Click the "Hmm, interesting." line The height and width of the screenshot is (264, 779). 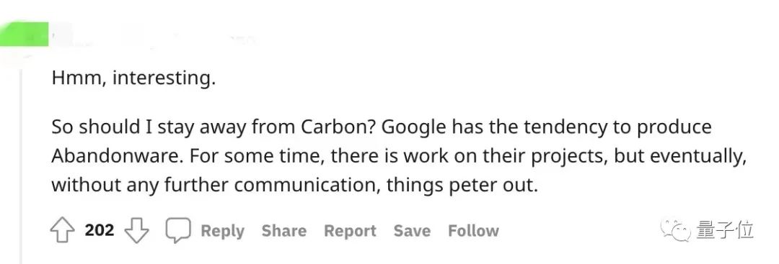coord(133,78)
